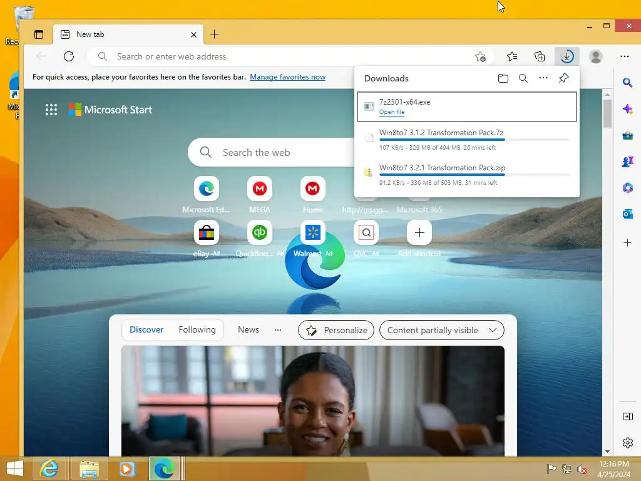Open the featured news story image

pyautogui.click(x=313, y=401)
